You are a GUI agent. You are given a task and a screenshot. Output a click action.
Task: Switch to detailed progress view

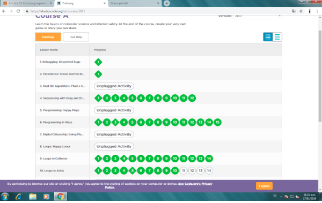tap(277, 37)
